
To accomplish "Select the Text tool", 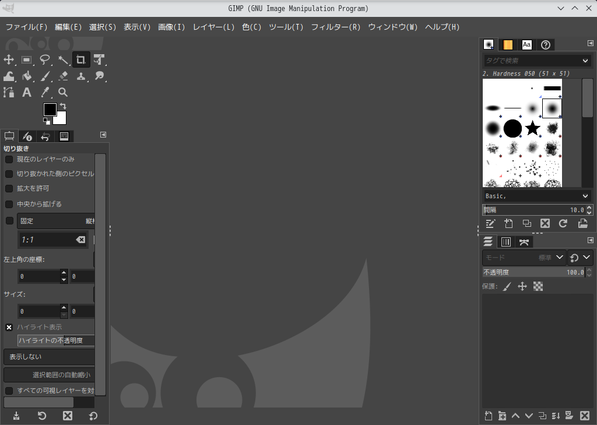I will click(27, 92).
